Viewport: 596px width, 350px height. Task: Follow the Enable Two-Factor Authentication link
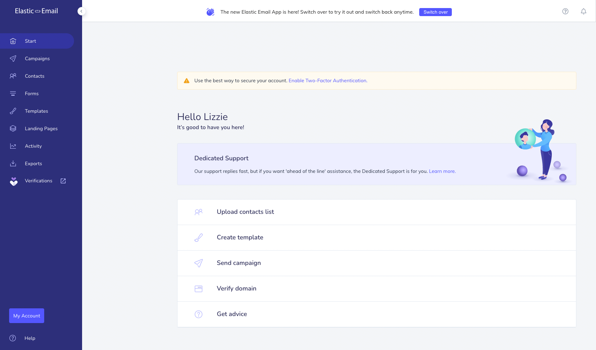click(328, 80)
